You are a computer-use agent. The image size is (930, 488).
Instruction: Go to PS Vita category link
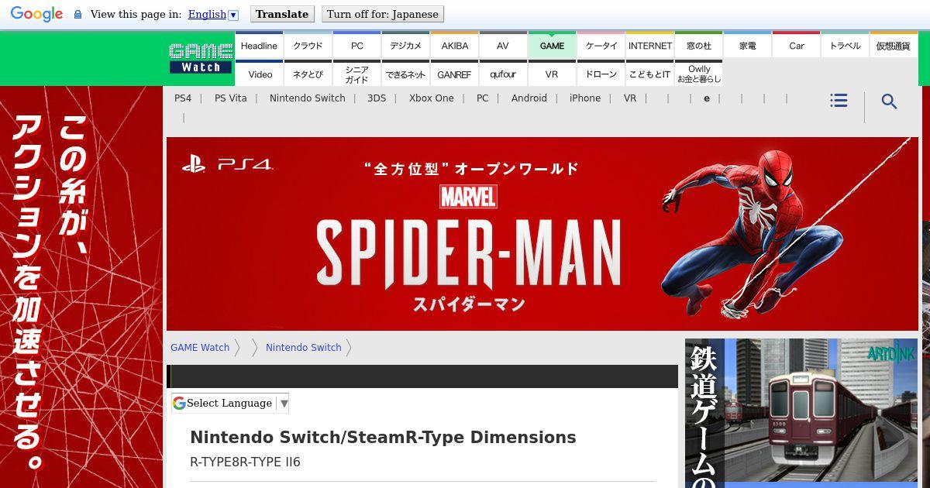231,98
